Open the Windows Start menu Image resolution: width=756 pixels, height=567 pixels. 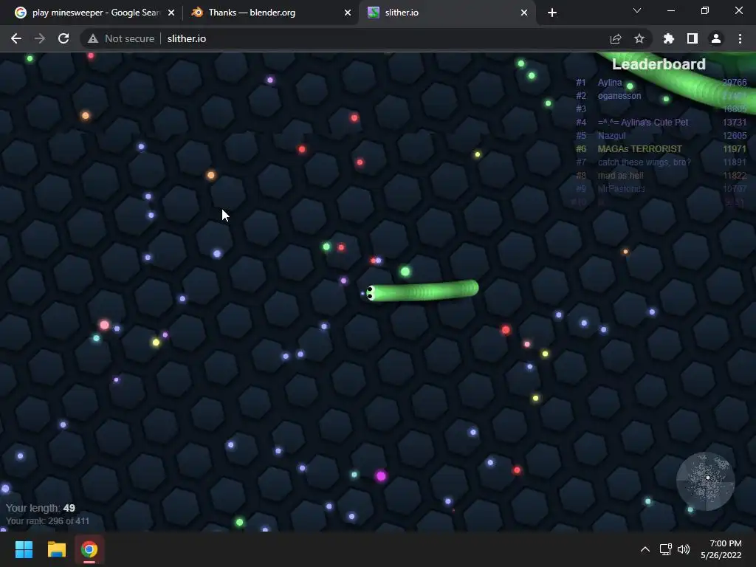[24, 549]
